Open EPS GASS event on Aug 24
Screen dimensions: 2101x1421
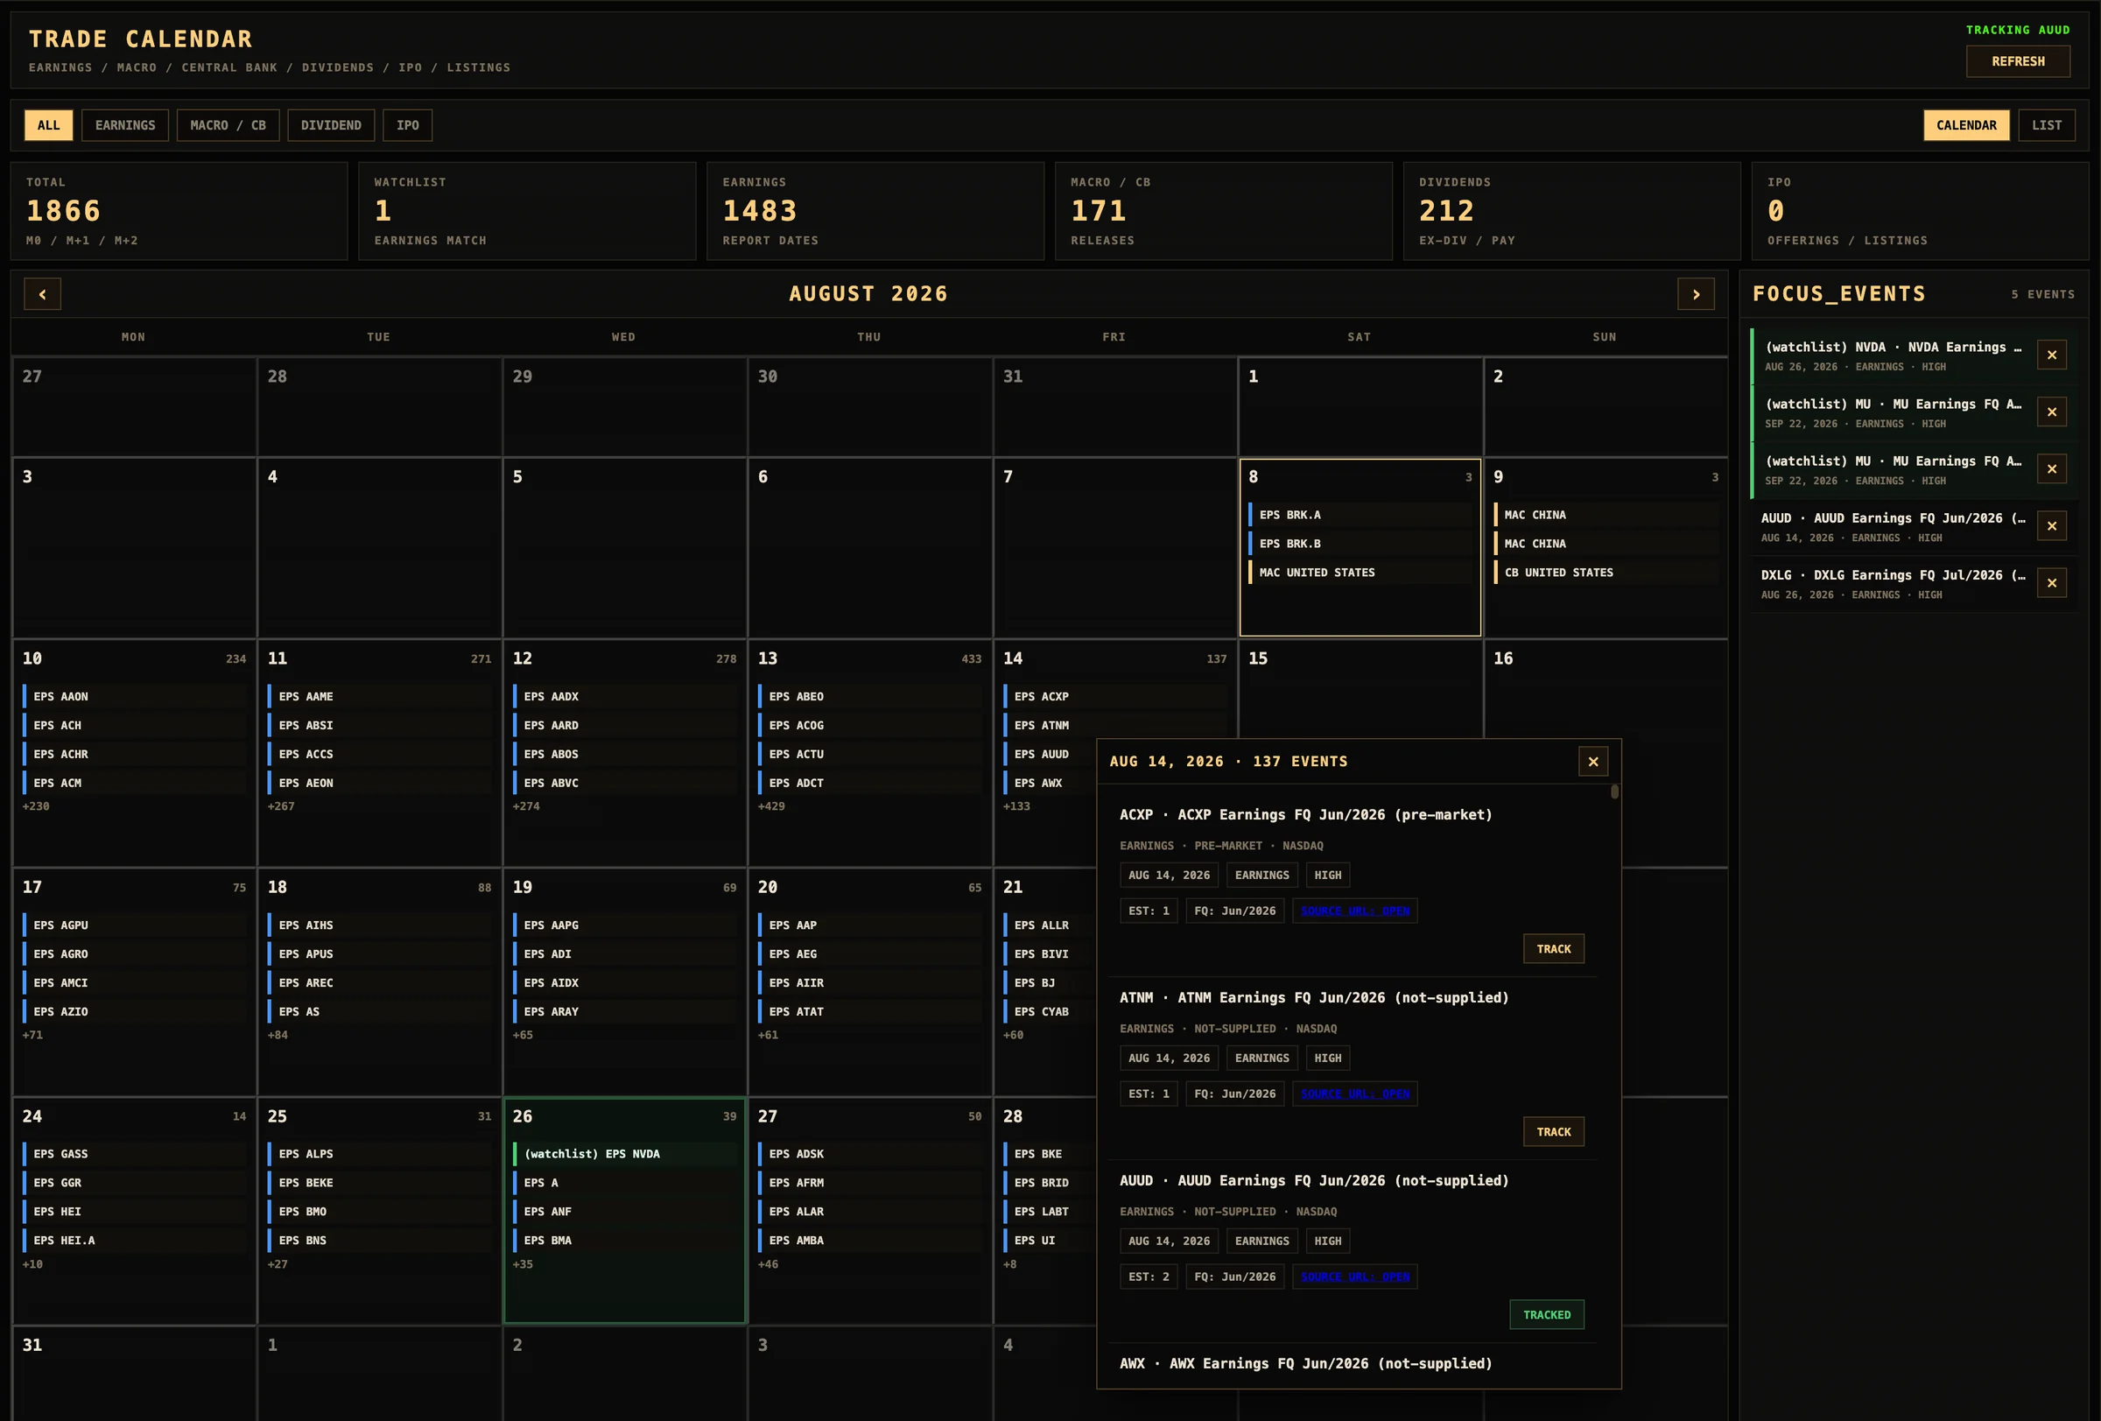click(134, 1154)
